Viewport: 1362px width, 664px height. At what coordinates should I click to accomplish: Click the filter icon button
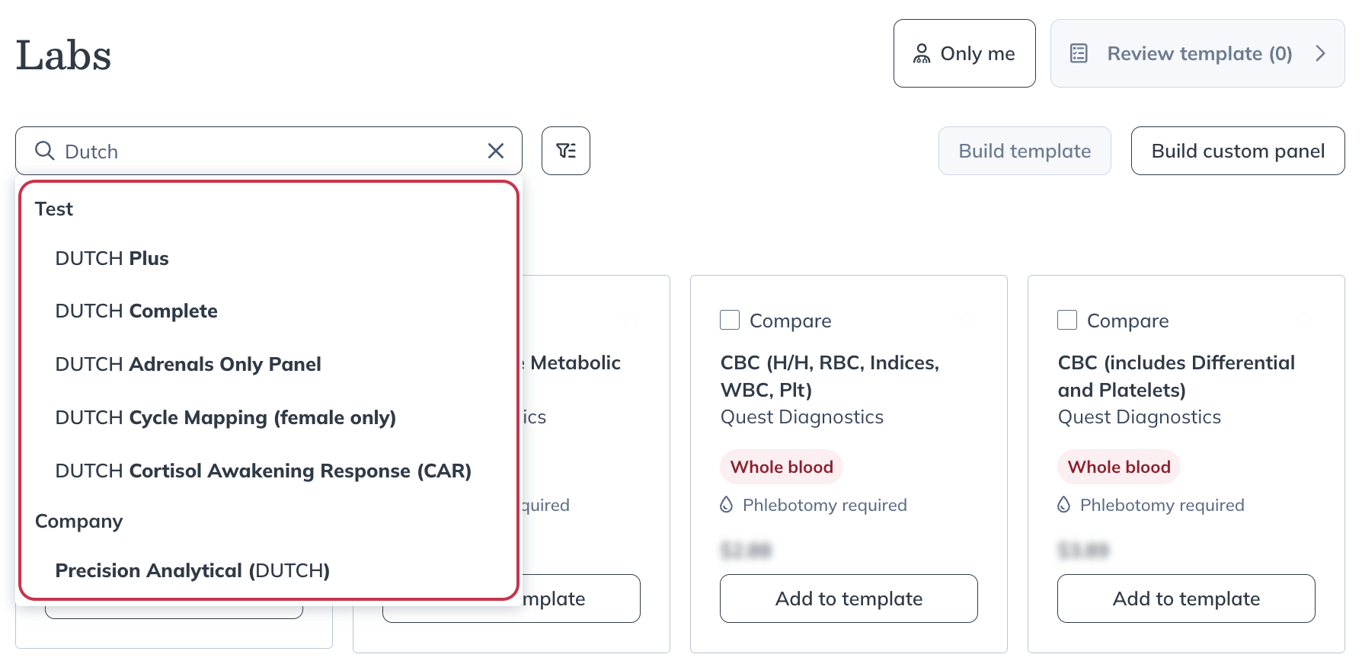[x=565, y=151]
